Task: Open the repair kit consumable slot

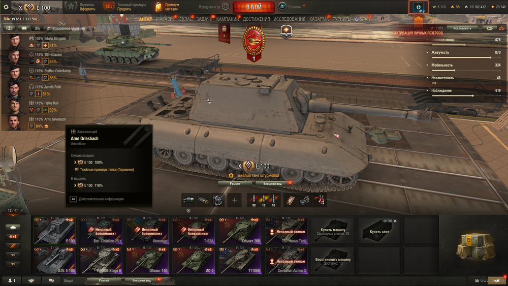Action: click(x=304, y=200)
